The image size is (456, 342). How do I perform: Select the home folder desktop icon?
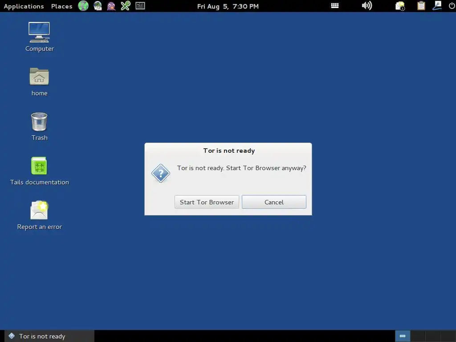tap(39, 82)
